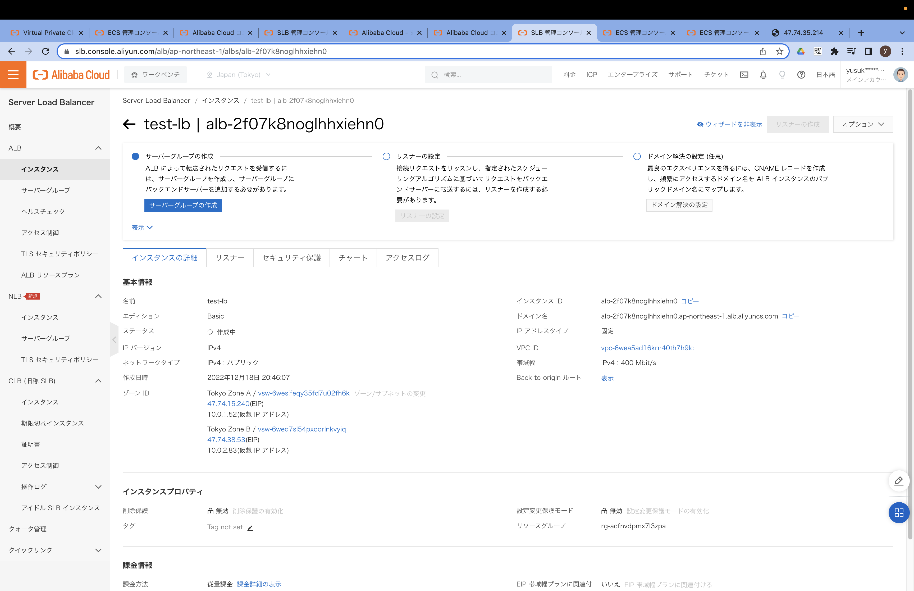Open announcements via the lightbulb icon
Viewport: 914px width, 591px height.
click(782, 74)
